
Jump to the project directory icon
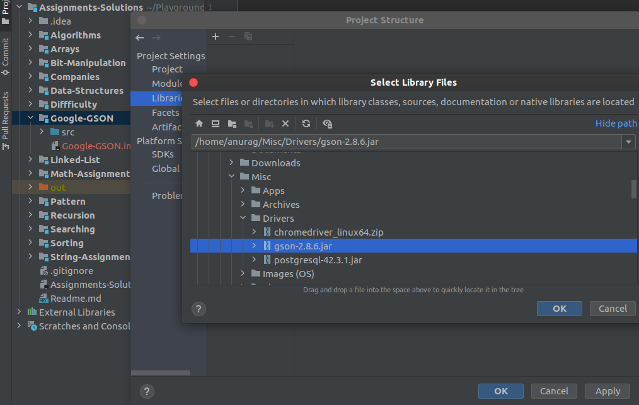pos(232,124)
